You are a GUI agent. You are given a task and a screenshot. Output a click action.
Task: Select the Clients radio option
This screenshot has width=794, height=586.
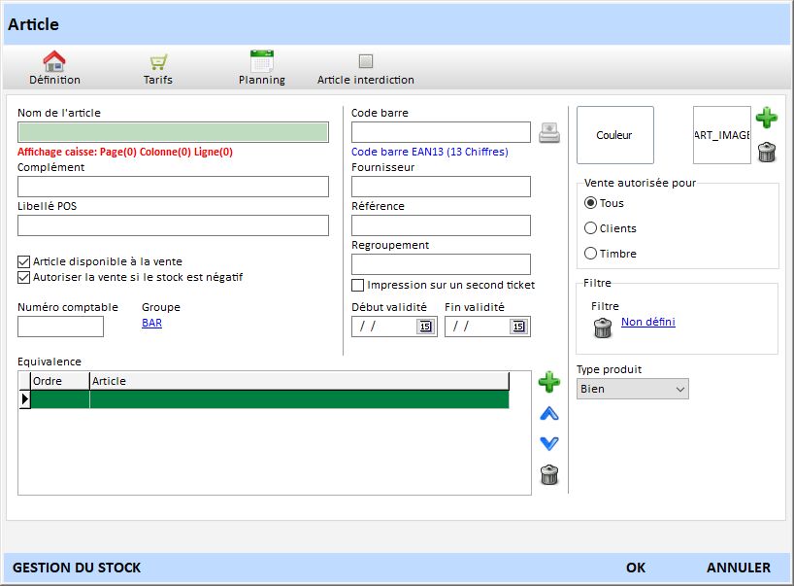pos(590,228)
